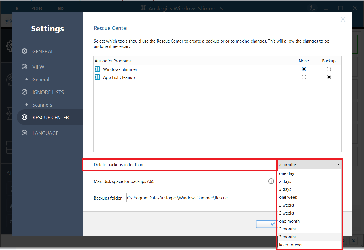This screenshot has height=250, width=364.
Task: Open the LANGUAGE speech bubble icon
Action: coord(24,133)
